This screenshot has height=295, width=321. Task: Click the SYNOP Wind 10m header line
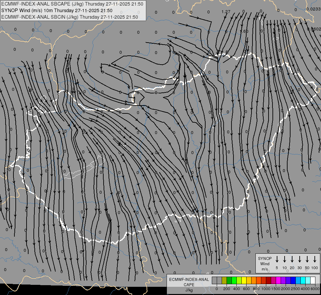(x=57, y=10)
